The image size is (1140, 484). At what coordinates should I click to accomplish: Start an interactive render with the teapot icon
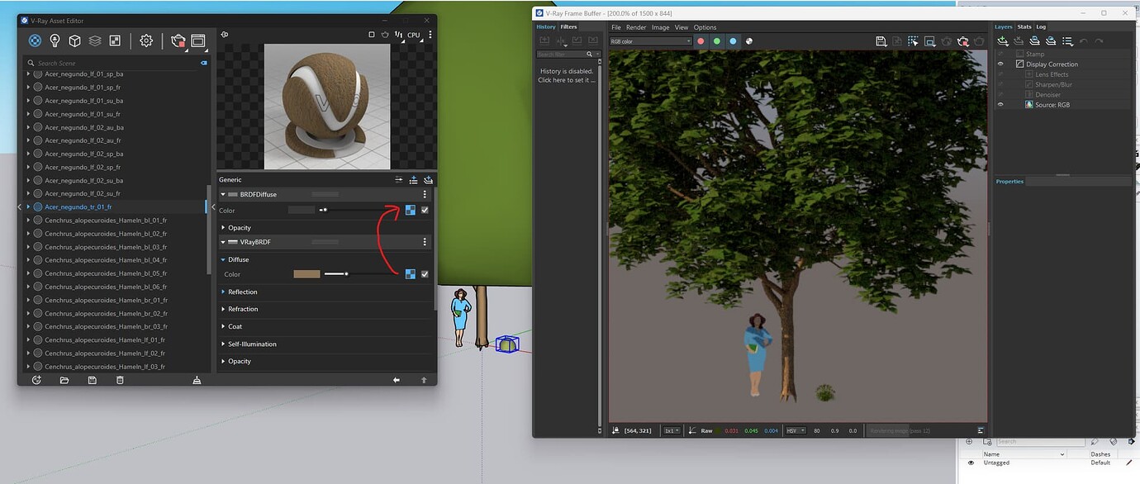(178, 40)
